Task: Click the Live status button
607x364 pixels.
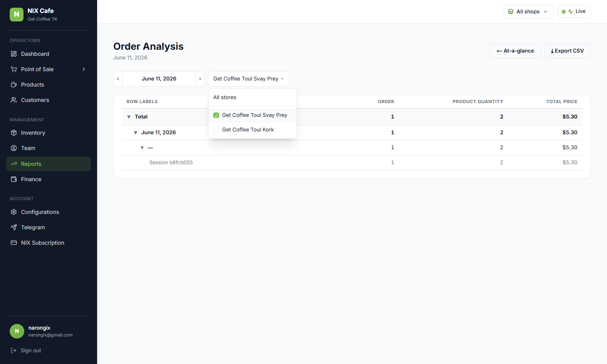Action: [x=573, y=11]
